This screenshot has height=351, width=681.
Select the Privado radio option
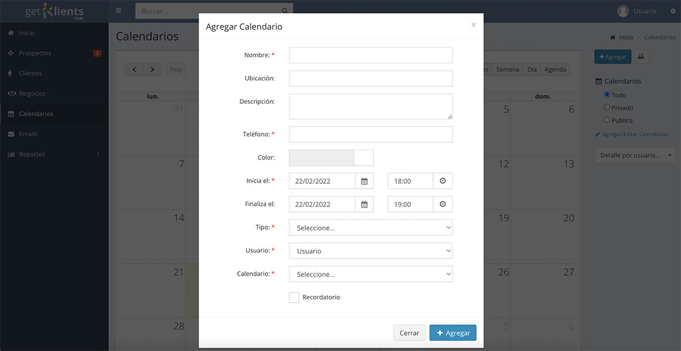coord(607,107)
